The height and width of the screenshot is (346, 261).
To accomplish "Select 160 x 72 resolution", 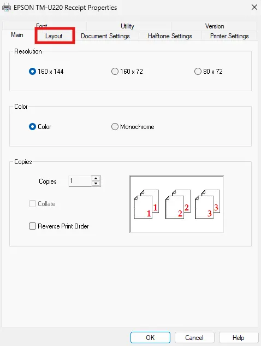I will click(x=127, y=72).
